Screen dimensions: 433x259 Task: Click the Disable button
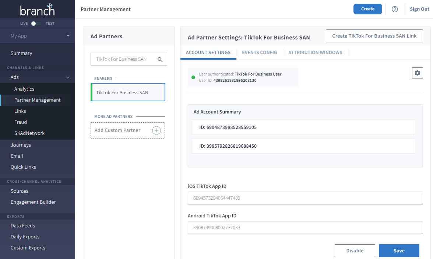point(355,251)
